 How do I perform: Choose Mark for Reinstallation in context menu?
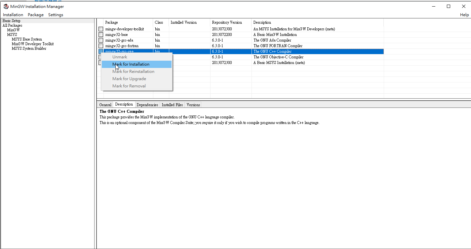click(137, 72)
